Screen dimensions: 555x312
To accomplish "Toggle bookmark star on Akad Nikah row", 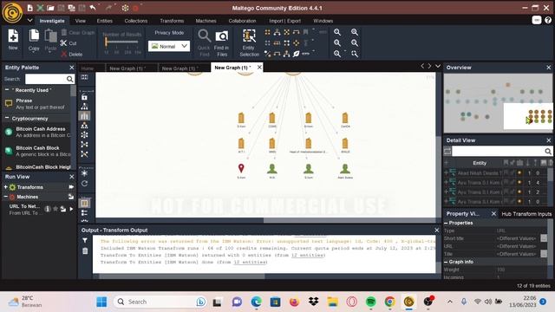I will click(519, 173).
